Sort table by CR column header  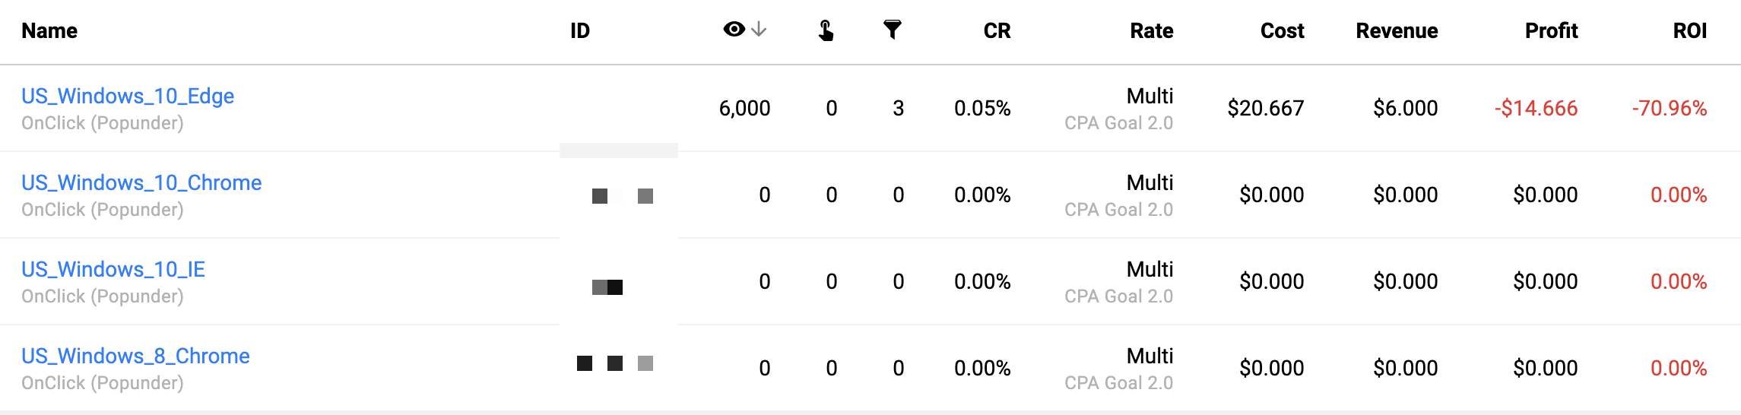[997, 30]
